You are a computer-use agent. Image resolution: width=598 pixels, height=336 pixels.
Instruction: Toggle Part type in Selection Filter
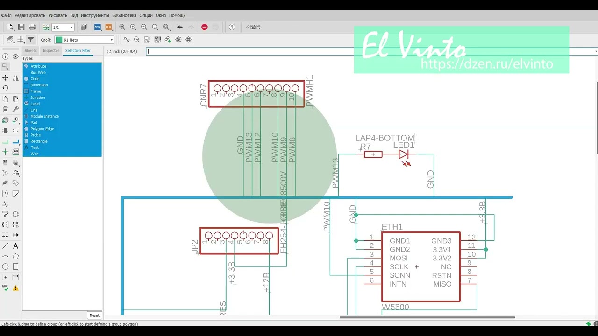click(x=62, y=122)
